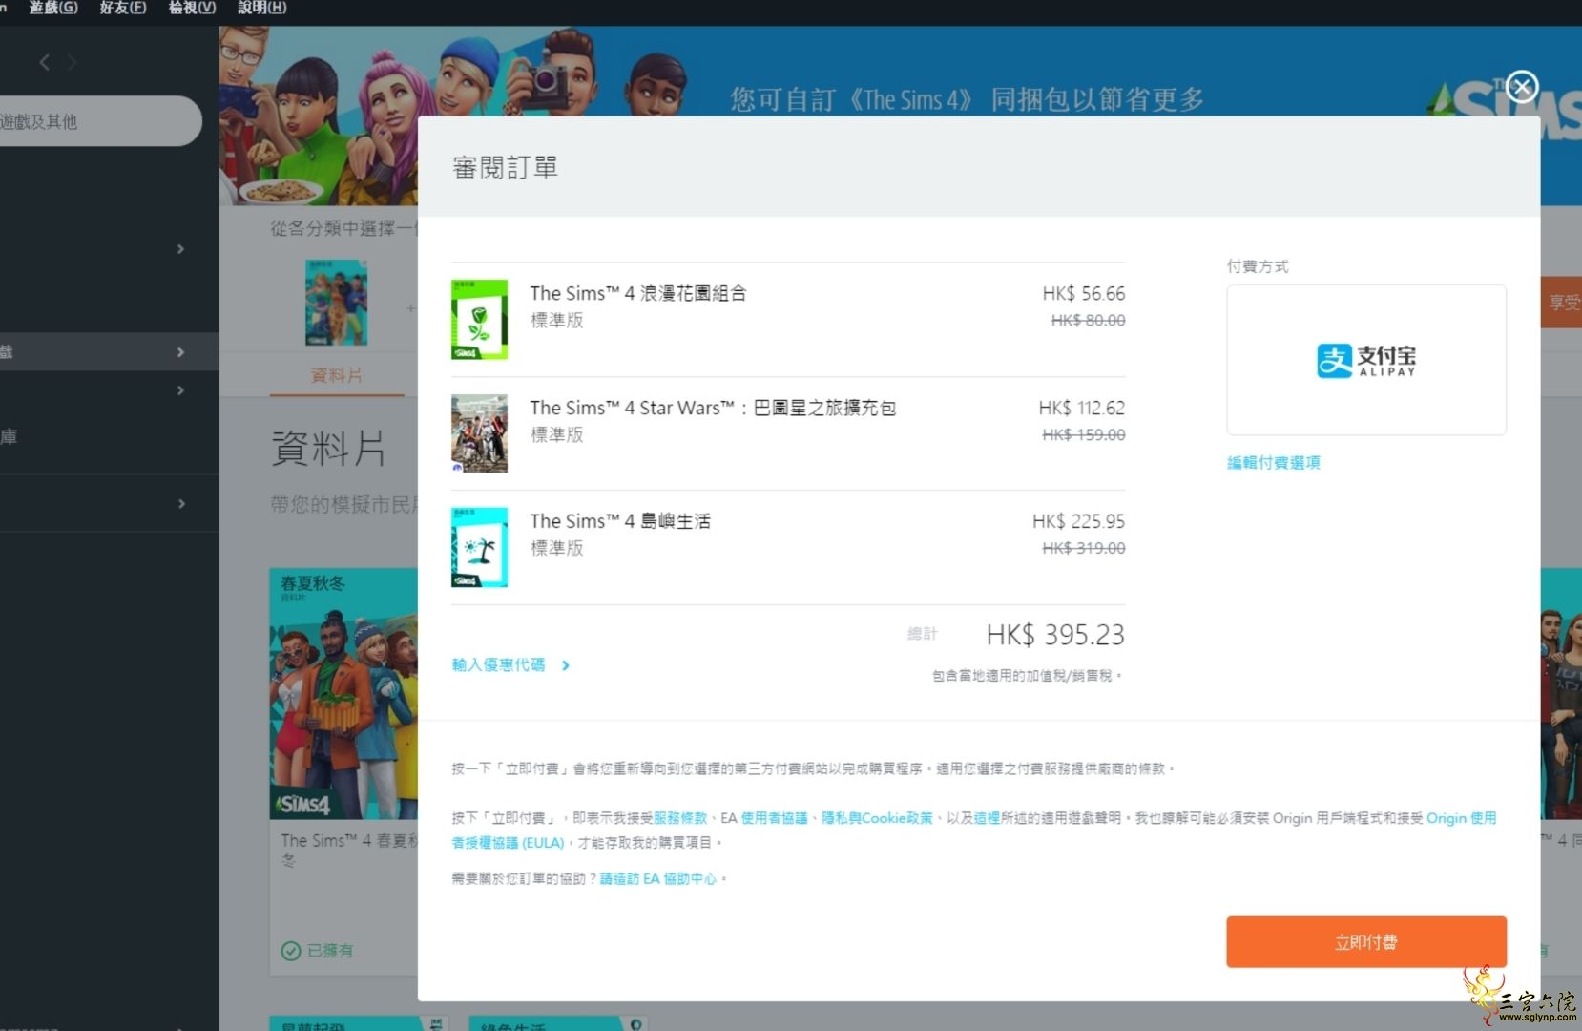Click the HK$ 395.23 total amount

1055,635
